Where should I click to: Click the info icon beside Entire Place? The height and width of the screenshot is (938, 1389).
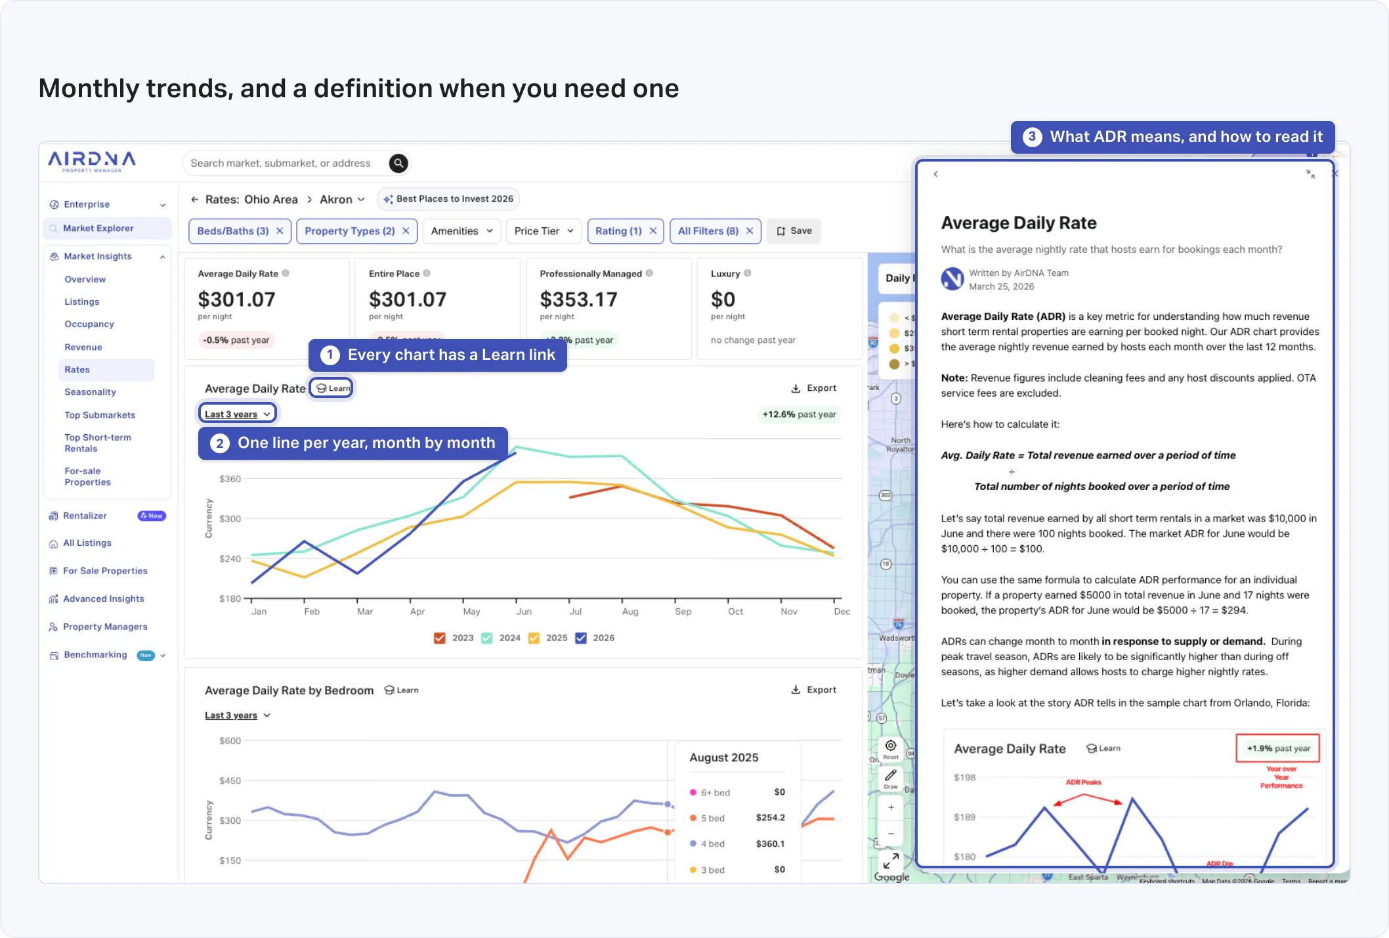click(x=427, y=273)
